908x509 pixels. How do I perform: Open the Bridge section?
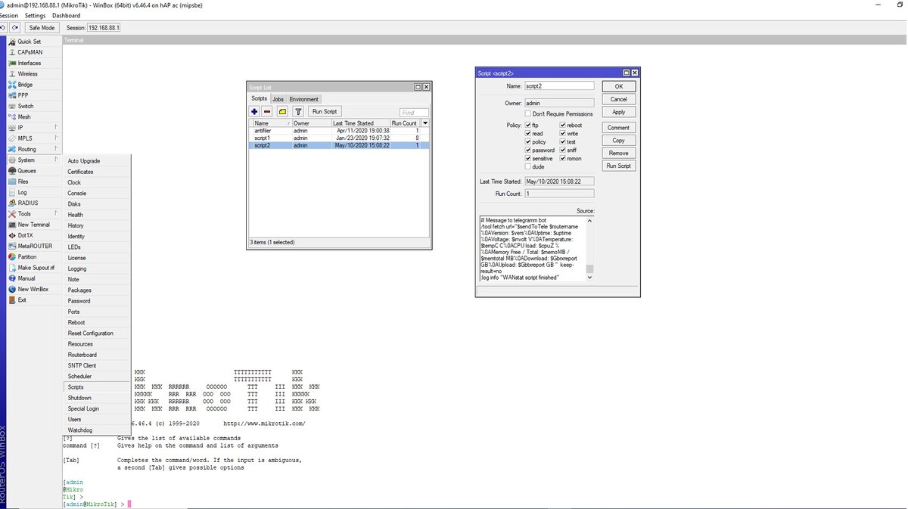click(25, 85)
